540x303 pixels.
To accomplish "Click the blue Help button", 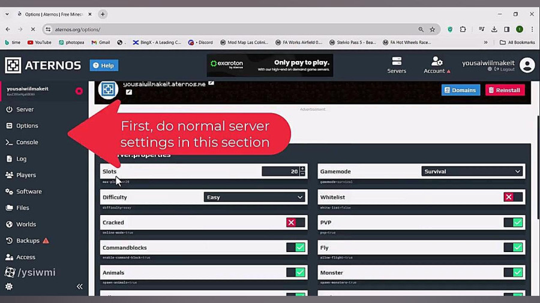I will coord(104,65).
